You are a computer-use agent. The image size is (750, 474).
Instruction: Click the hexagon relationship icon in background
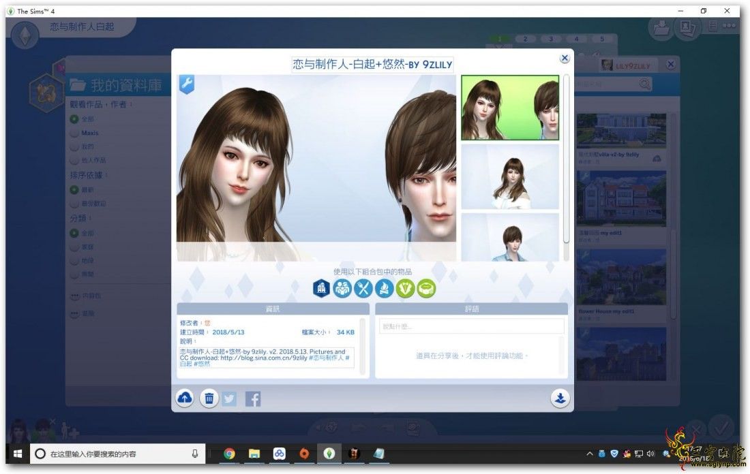(46, 93)
